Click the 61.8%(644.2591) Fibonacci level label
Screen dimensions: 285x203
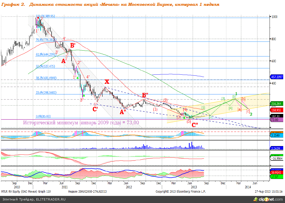click(46, 54)
